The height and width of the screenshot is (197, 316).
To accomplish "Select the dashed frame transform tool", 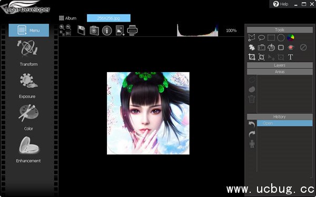I will tap(281, 57).
